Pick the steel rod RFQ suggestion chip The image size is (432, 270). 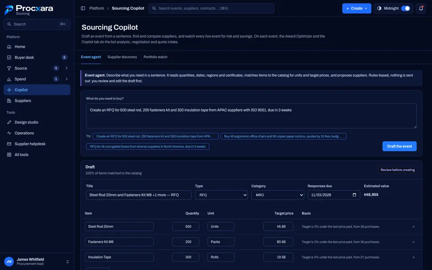[x=156, y=136]
